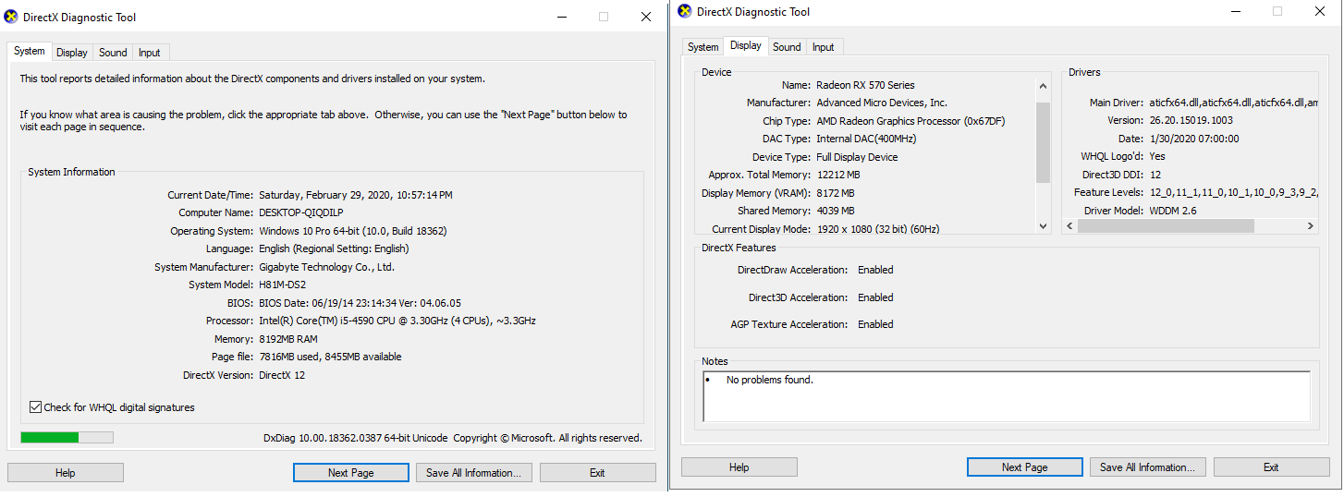Toggle Check for WHQL digital signatures
Viewport: 1344px width, 497px height.
tap(36, 407)
